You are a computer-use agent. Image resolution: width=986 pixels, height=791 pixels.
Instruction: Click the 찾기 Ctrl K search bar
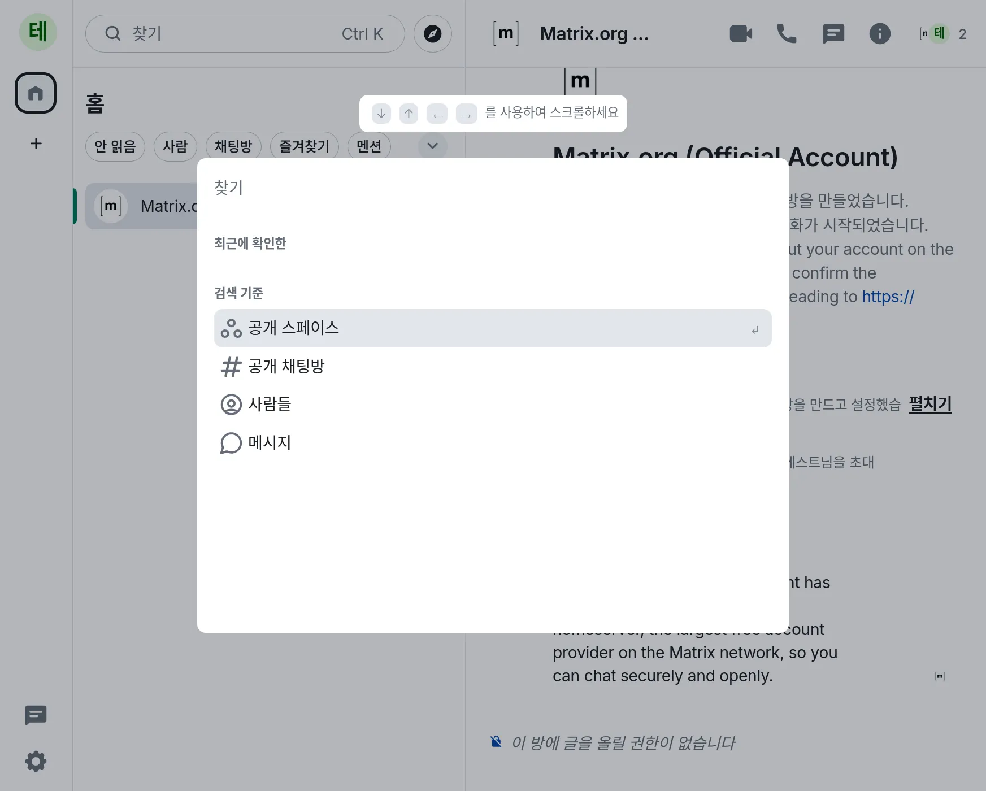tap(245, 34)
